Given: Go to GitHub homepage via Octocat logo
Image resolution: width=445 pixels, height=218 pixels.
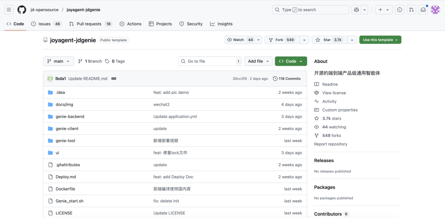Looking at the screenshot, I should (x=22, y=9).
